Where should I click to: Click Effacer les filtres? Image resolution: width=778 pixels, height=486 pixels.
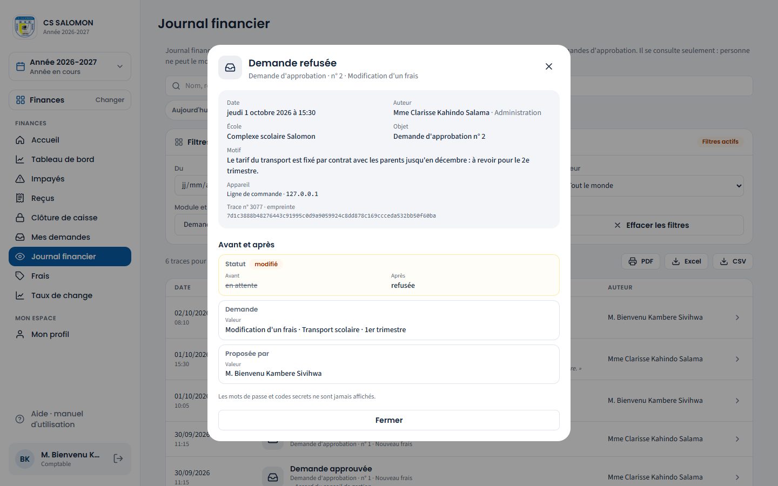[652, 225]
